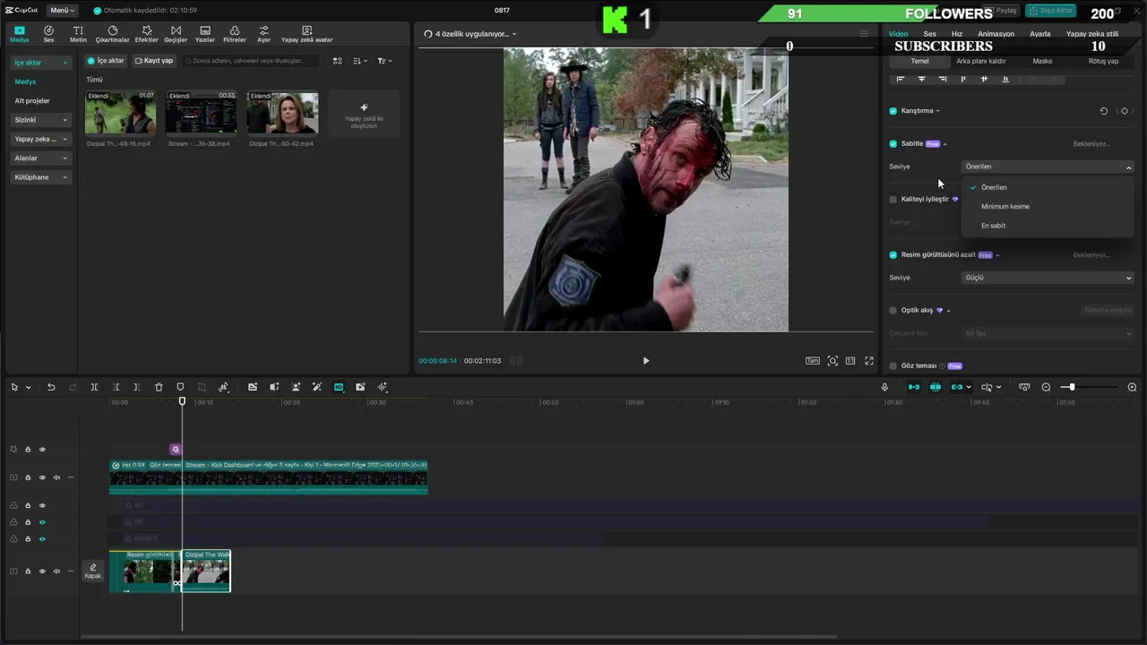Click the İçe aktar import button
Screen dimensions: 1147x645
[x=106, y=61]
